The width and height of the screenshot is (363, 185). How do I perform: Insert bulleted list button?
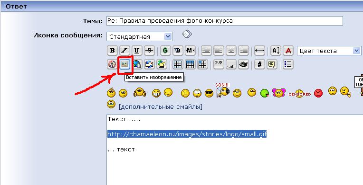click(x=288, y=64)
